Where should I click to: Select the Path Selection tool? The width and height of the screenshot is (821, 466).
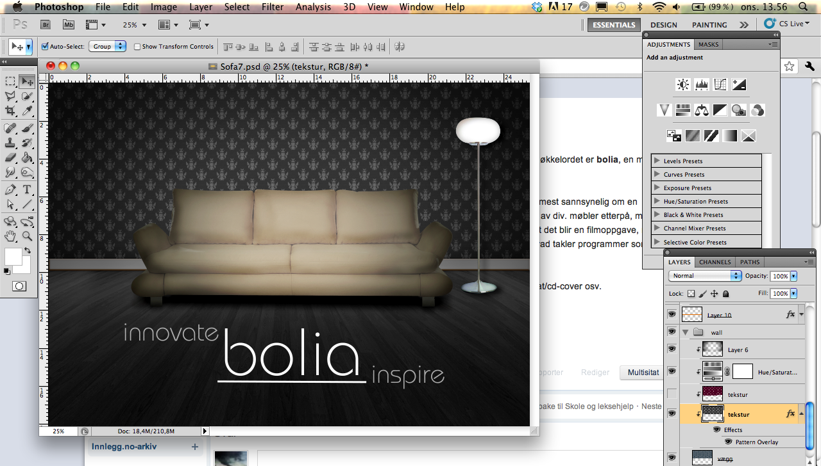point(11,204)
